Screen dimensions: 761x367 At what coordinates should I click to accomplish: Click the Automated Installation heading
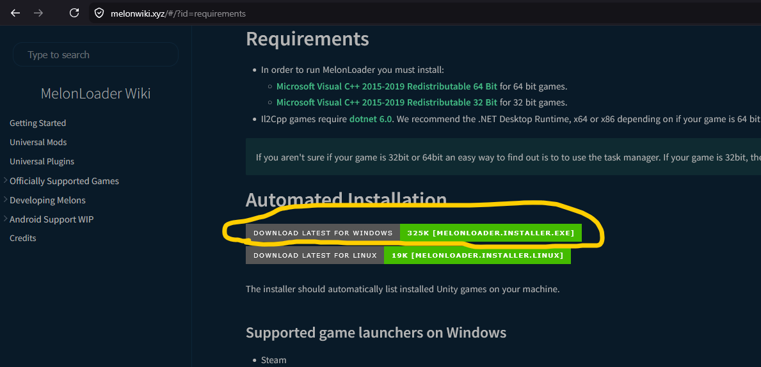pyautogui.click(x=346, y=199)
